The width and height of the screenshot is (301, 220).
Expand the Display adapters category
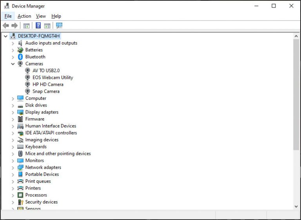click(x=13, y=112)
